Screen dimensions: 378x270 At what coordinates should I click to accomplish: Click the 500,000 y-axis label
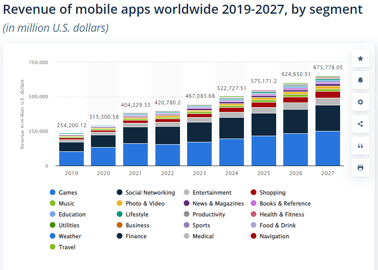pos(38,97)
